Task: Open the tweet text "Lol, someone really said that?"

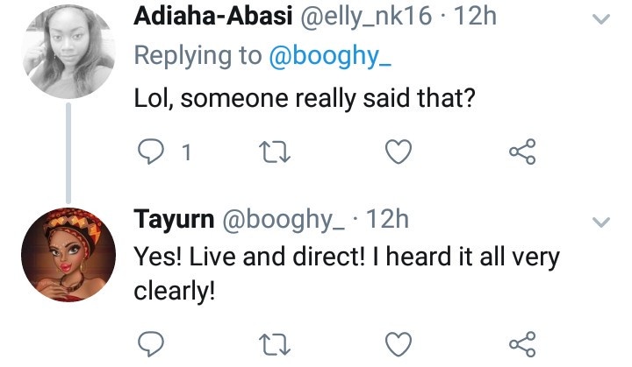Action: coord(304,99)
